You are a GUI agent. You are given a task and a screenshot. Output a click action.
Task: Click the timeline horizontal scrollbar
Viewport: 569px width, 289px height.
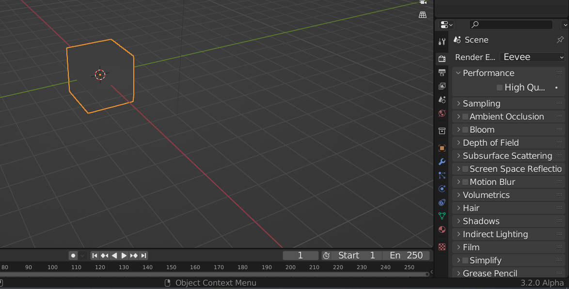[x=214, y=274]
